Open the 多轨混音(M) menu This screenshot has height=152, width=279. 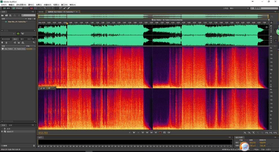pyautogui.click(x=21, y=5)
